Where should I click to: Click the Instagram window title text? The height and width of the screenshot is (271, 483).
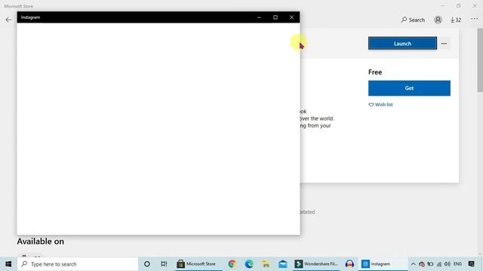pos(30,17)
